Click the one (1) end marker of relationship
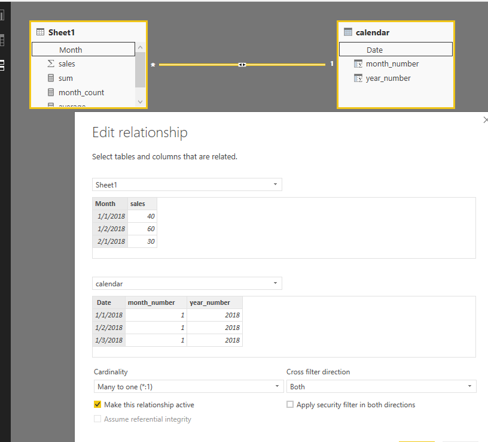This screenshot has width=488, height=442. (332, 63)
